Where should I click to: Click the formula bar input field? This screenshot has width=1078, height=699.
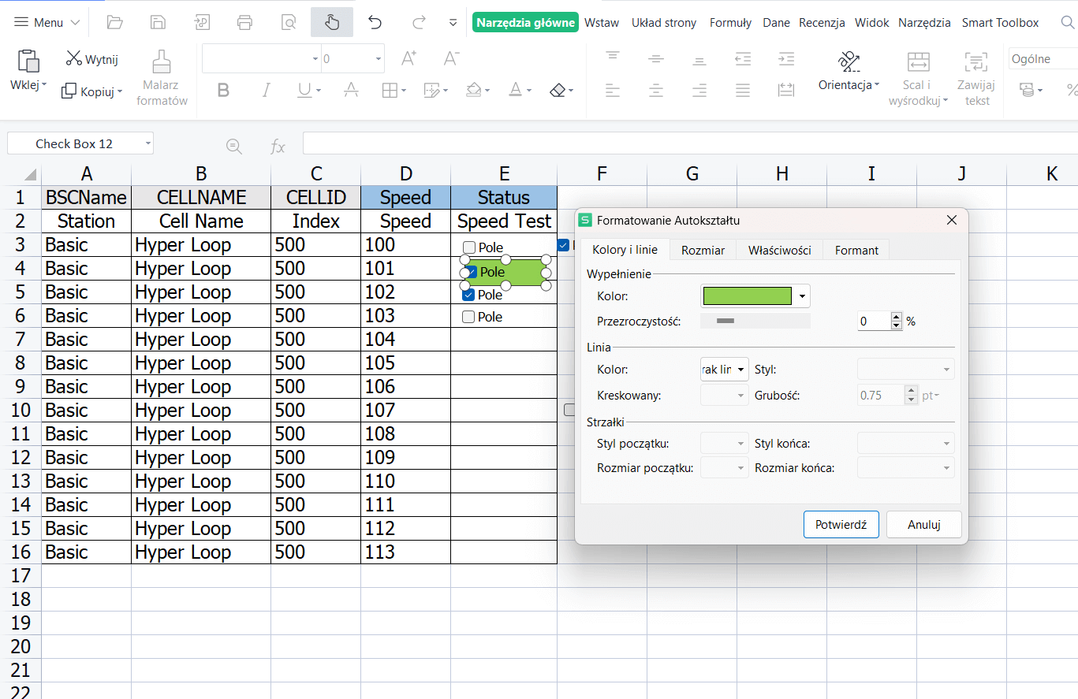coord(686,144)
